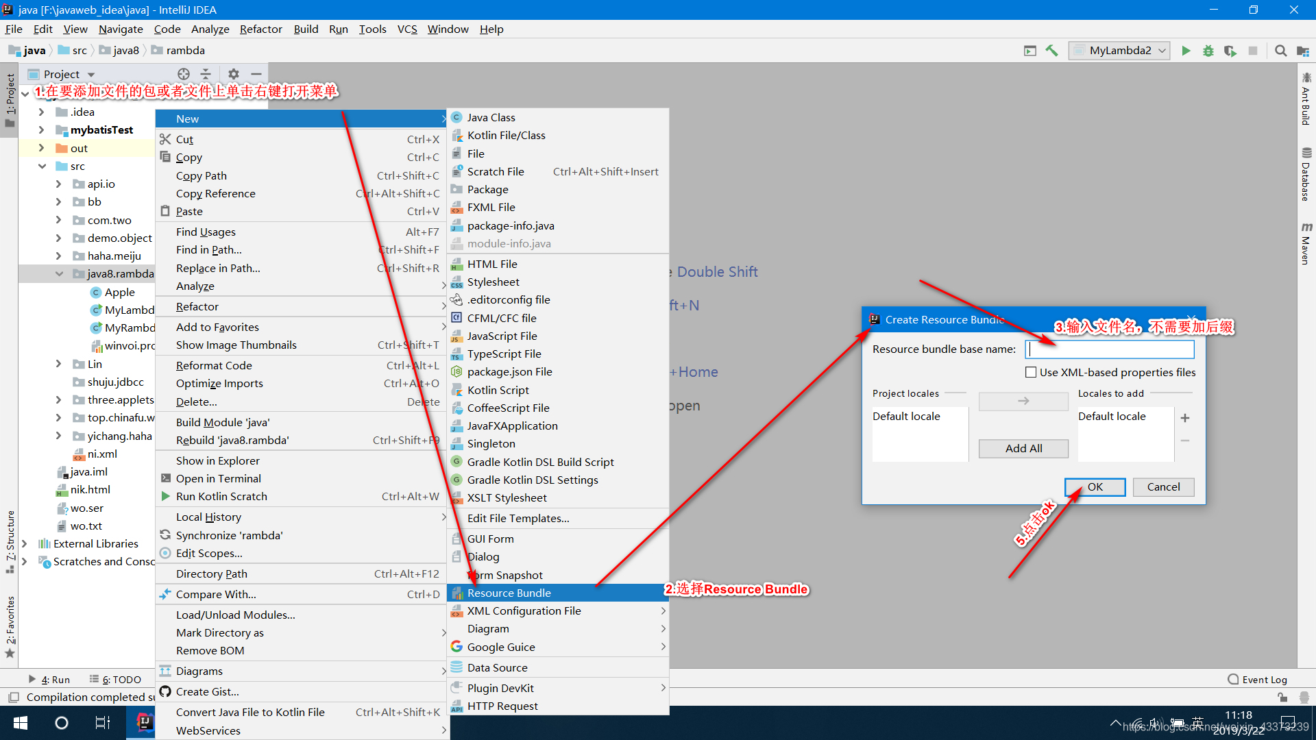Expand the mybatisTest module
This screenshot has height=740, width=1316.
click(x=41, y=130)
